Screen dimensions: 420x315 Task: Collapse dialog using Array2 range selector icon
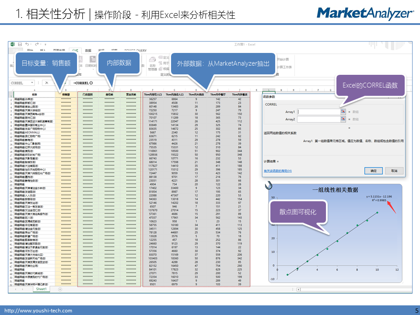343,119
